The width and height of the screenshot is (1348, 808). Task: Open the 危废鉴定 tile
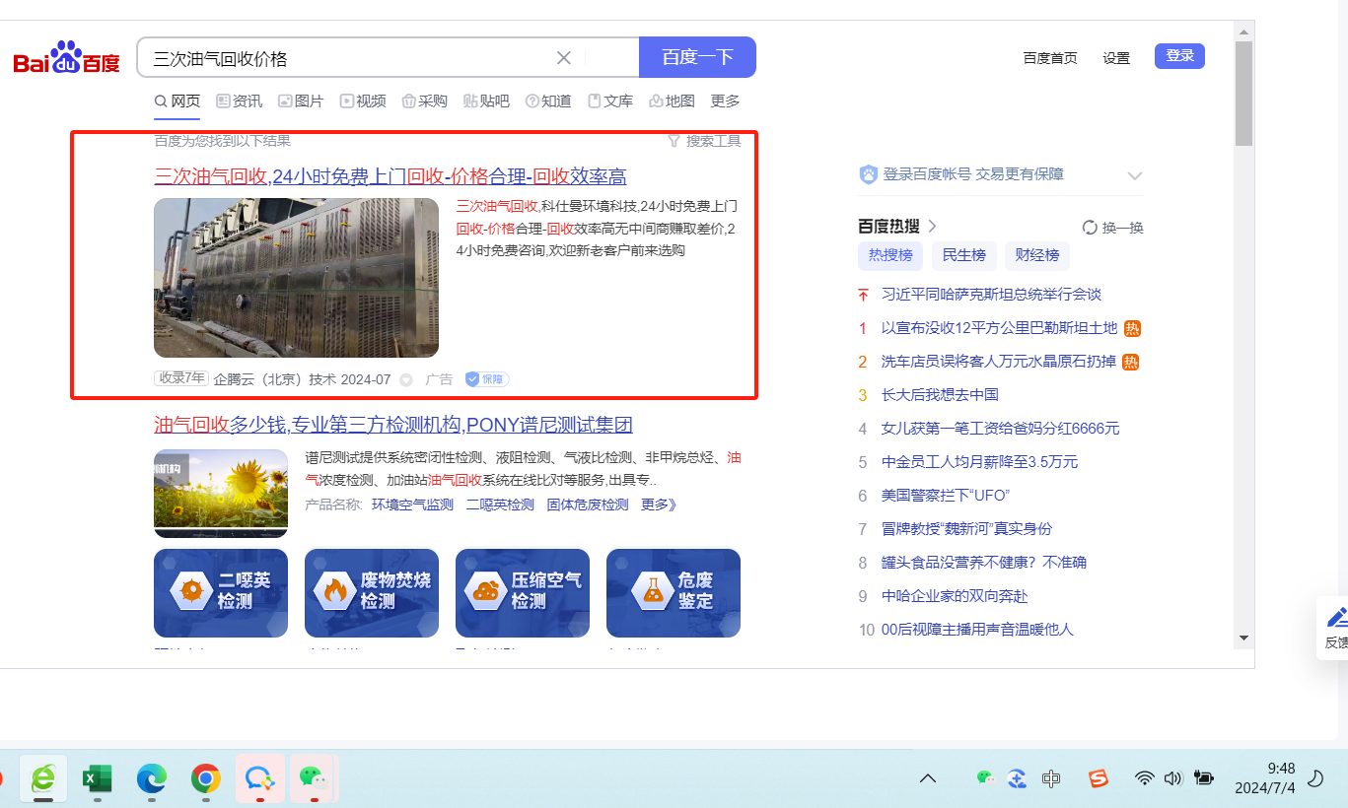click(674, 592)
